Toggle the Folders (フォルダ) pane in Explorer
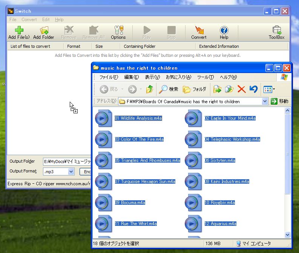Viewport: 299px width, 253px height. (195, 89)
